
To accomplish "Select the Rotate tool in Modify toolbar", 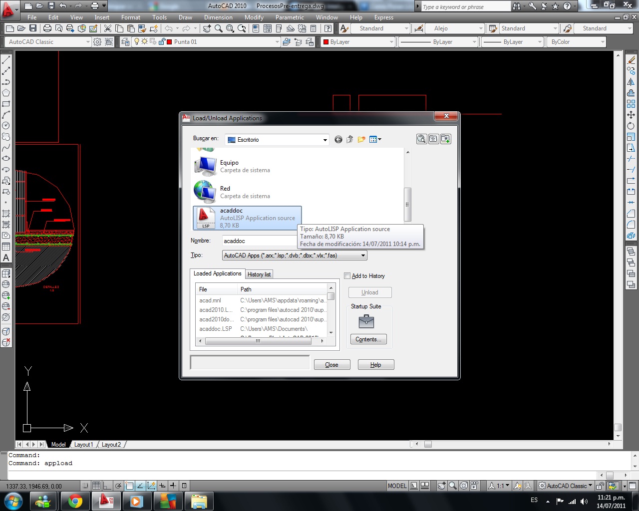I will click(x=631, y=126).
